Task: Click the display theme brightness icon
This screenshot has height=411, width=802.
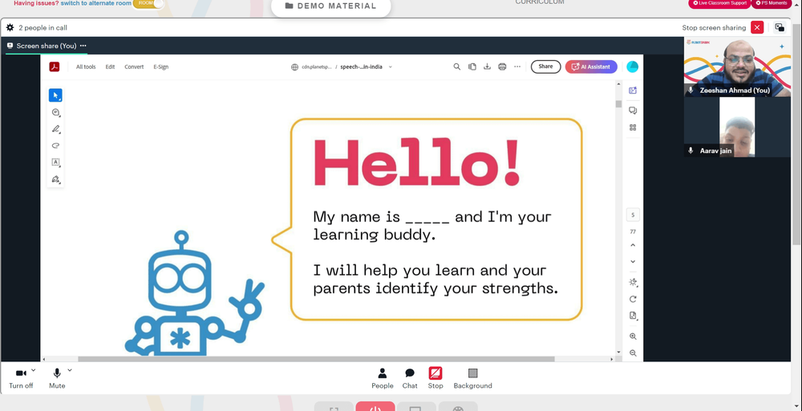Action: (633, 282)
